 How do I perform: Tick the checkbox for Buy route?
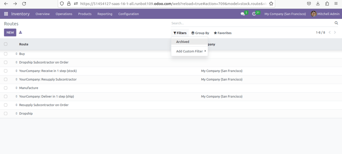(6, 54)
